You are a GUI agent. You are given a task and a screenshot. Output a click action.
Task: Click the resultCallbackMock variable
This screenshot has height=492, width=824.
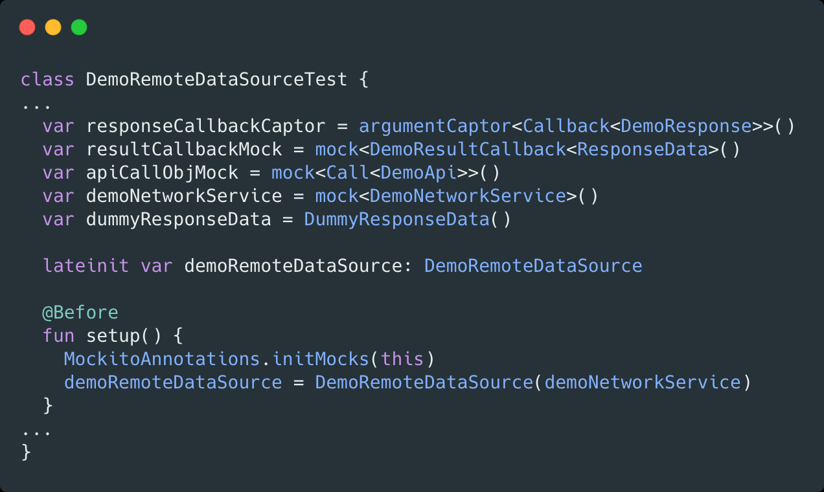pyautogui.click(x=184, y=150)
